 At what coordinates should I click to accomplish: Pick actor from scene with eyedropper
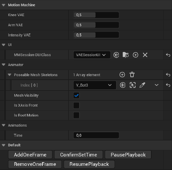142,85
